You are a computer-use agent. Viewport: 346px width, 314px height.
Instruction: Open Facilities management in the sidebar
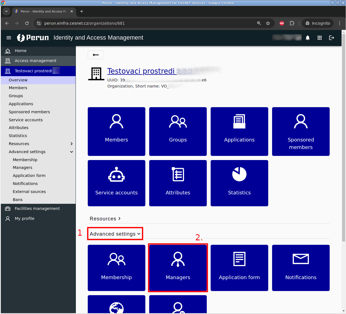coord(37,209)
